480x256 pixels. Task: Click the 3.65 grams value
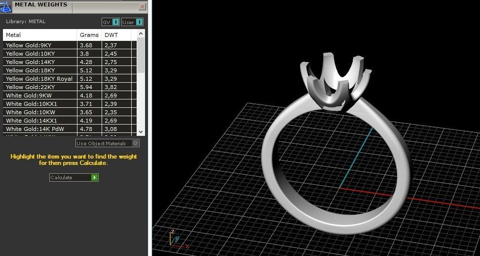[86, 112]
